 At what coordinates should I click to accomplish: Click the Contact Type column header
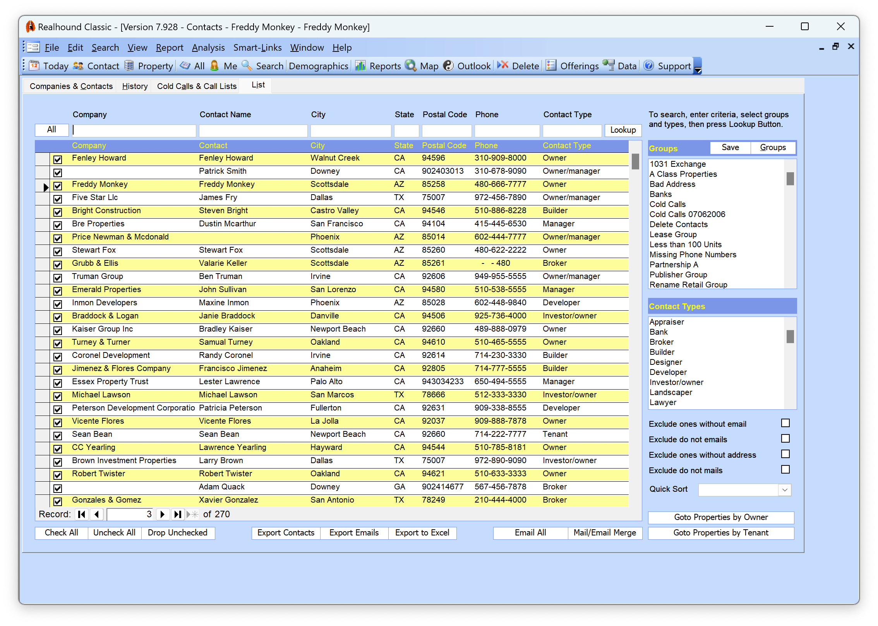pyautogui.click(x=567, y=145)
